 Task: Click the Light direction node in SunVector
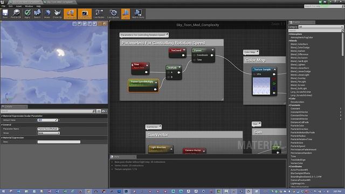coord(161,149)
